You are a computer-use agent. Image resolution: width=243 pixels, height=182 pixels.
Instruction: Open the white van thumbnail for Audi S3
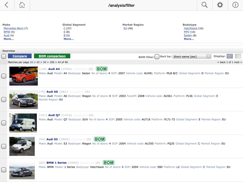pyautogui.click(x=22, y=146)
